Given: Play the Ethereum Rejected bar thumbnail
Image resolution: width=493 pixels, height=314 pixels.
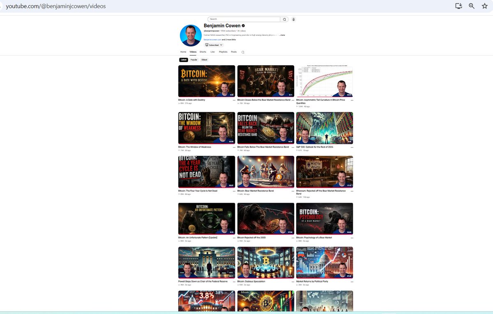Looking at the screenshot, I should [x=325, y=172].
